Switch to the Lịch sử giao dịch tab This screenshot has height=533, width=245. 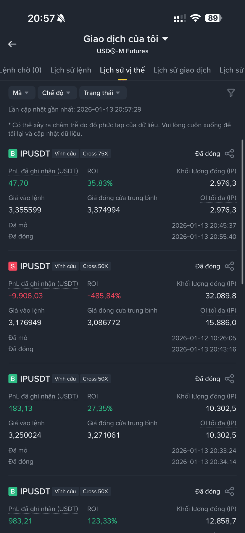pos(182,70)
